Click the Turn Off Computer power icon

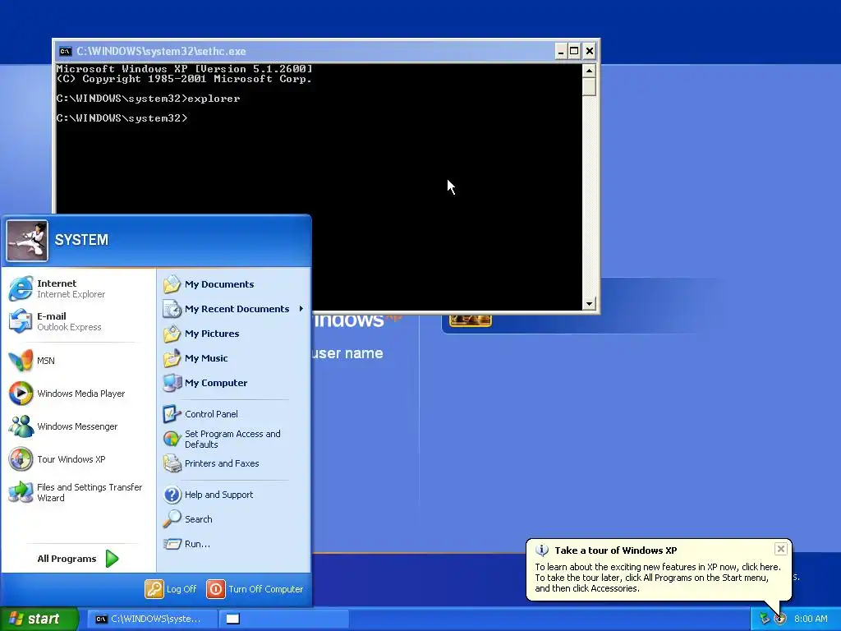coord(216,589)
